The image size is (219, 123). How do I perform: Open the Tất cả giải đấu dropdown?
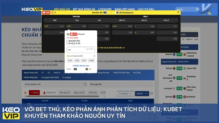[121, 84]
